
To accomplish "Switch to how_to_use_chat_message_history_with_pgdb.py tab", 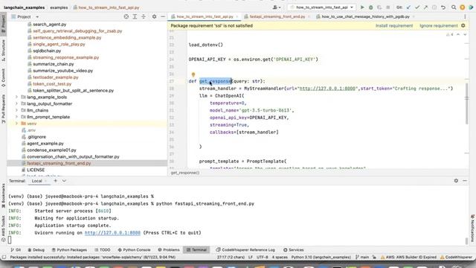I will tap(365, 16).
